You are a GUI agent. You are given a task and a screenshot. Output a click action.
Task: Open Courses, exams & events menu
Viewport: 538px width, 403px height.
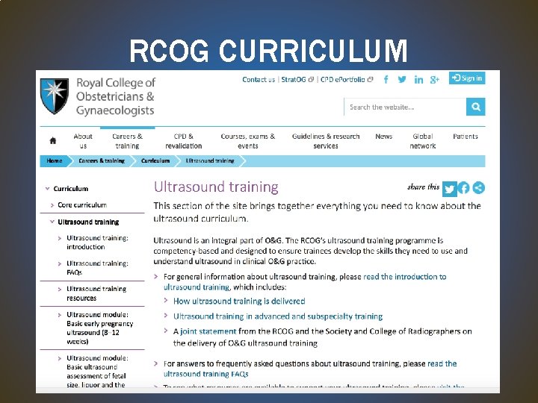click(248, 141)
